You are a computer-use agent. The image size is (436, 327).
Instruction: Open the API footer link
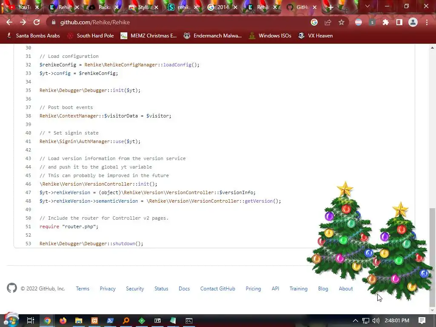tap(275, 289)
